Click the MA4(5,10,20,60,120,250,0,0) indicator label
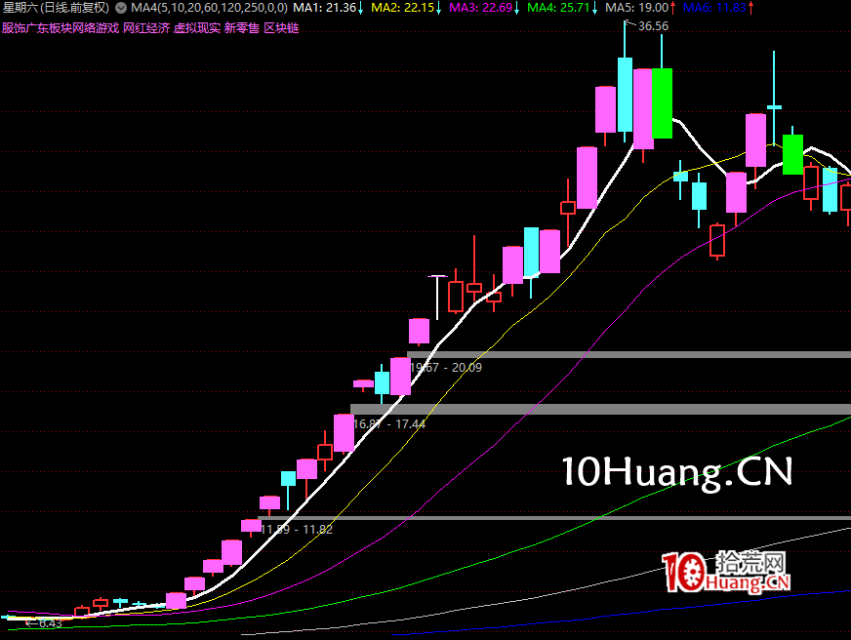 (209, 8)
